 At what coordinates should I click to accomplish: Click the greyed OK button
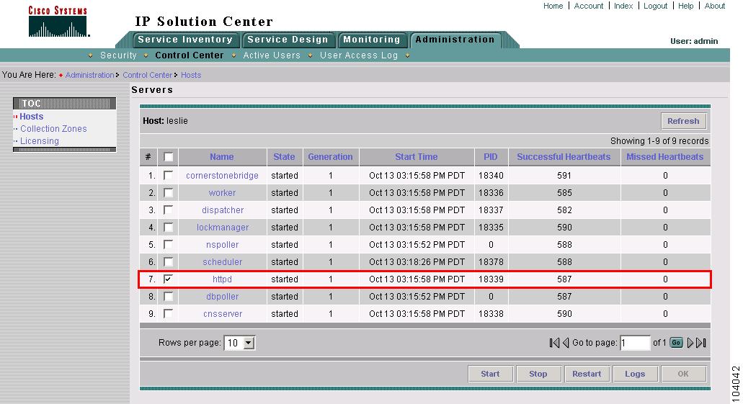(683, 374)
